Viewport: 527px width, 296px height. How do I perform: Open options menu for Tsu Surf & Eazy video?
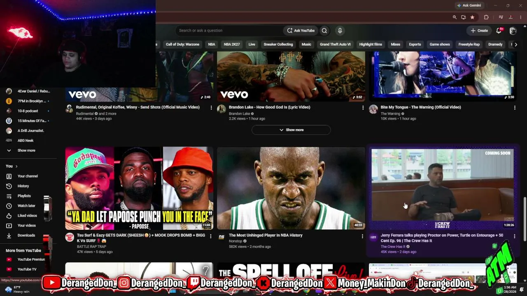click(x=210, y=236)
